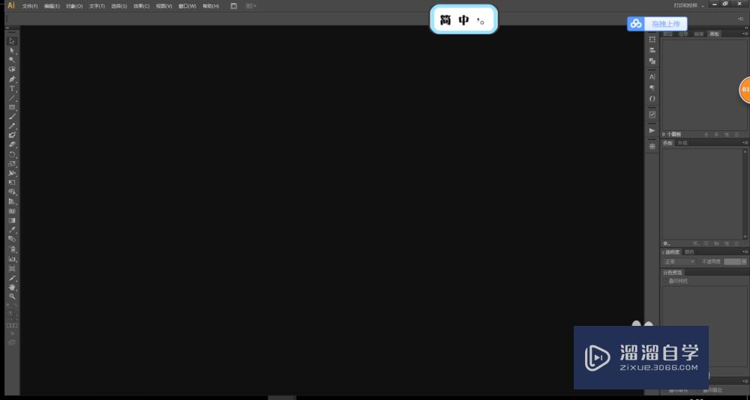
Task: Select the Blob Brush tool
Action: tap(13, 136)
